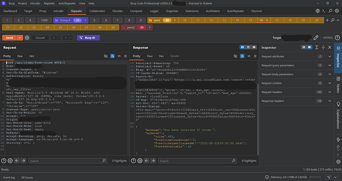Click the Cancel button
The image size is (342, 181).
pos(40,38)
